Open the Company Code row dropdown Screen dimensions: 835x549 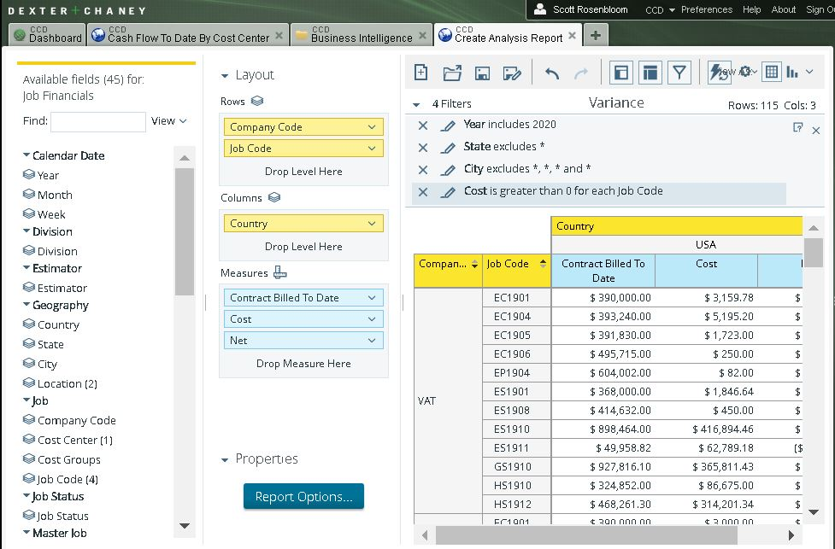[x=372, y=127]
